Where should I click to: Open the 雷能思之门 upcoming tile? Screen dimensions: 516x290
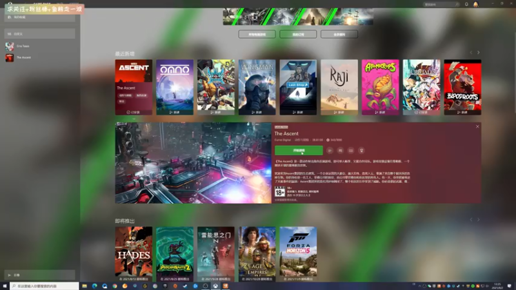point(216,253)
